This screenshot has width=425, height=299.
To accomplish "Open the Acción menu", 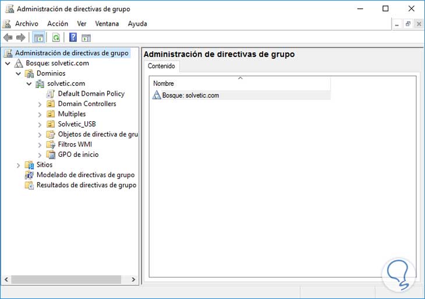I will point(58,24).
